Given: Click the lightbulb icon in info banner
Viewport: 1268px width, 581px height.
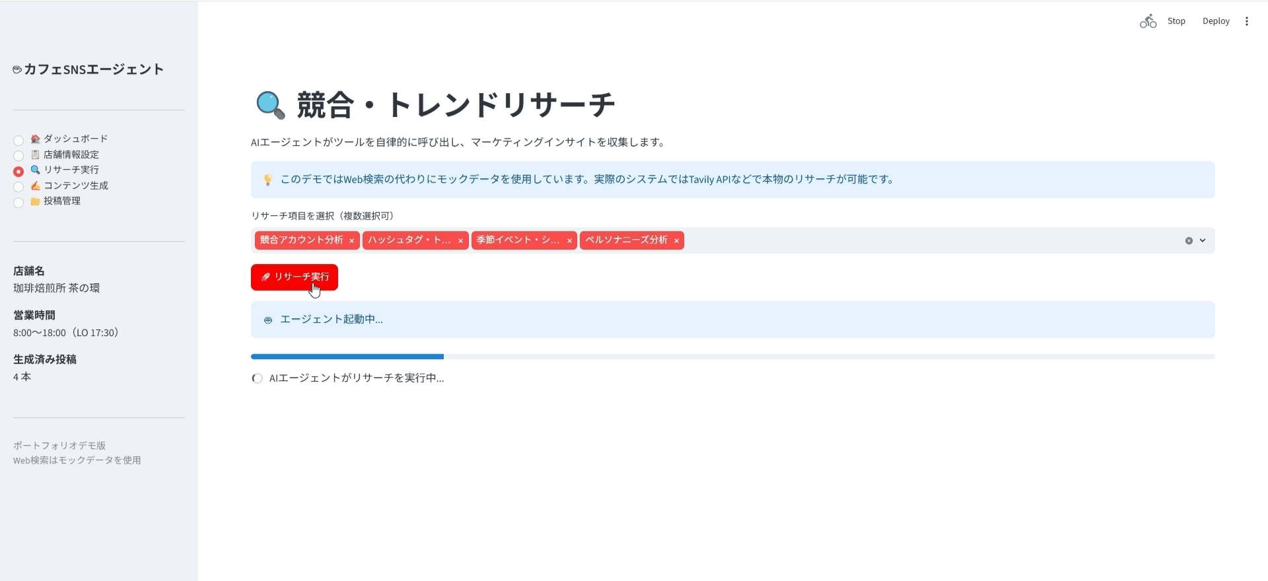Looking at the screenshot, I should coord(267,180).
